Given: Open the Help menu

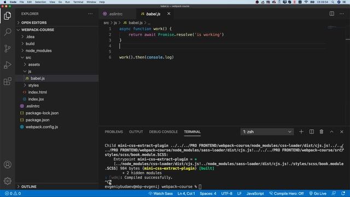Looking at the screenshot, I should pyautogui.click(x=102, y=2).
